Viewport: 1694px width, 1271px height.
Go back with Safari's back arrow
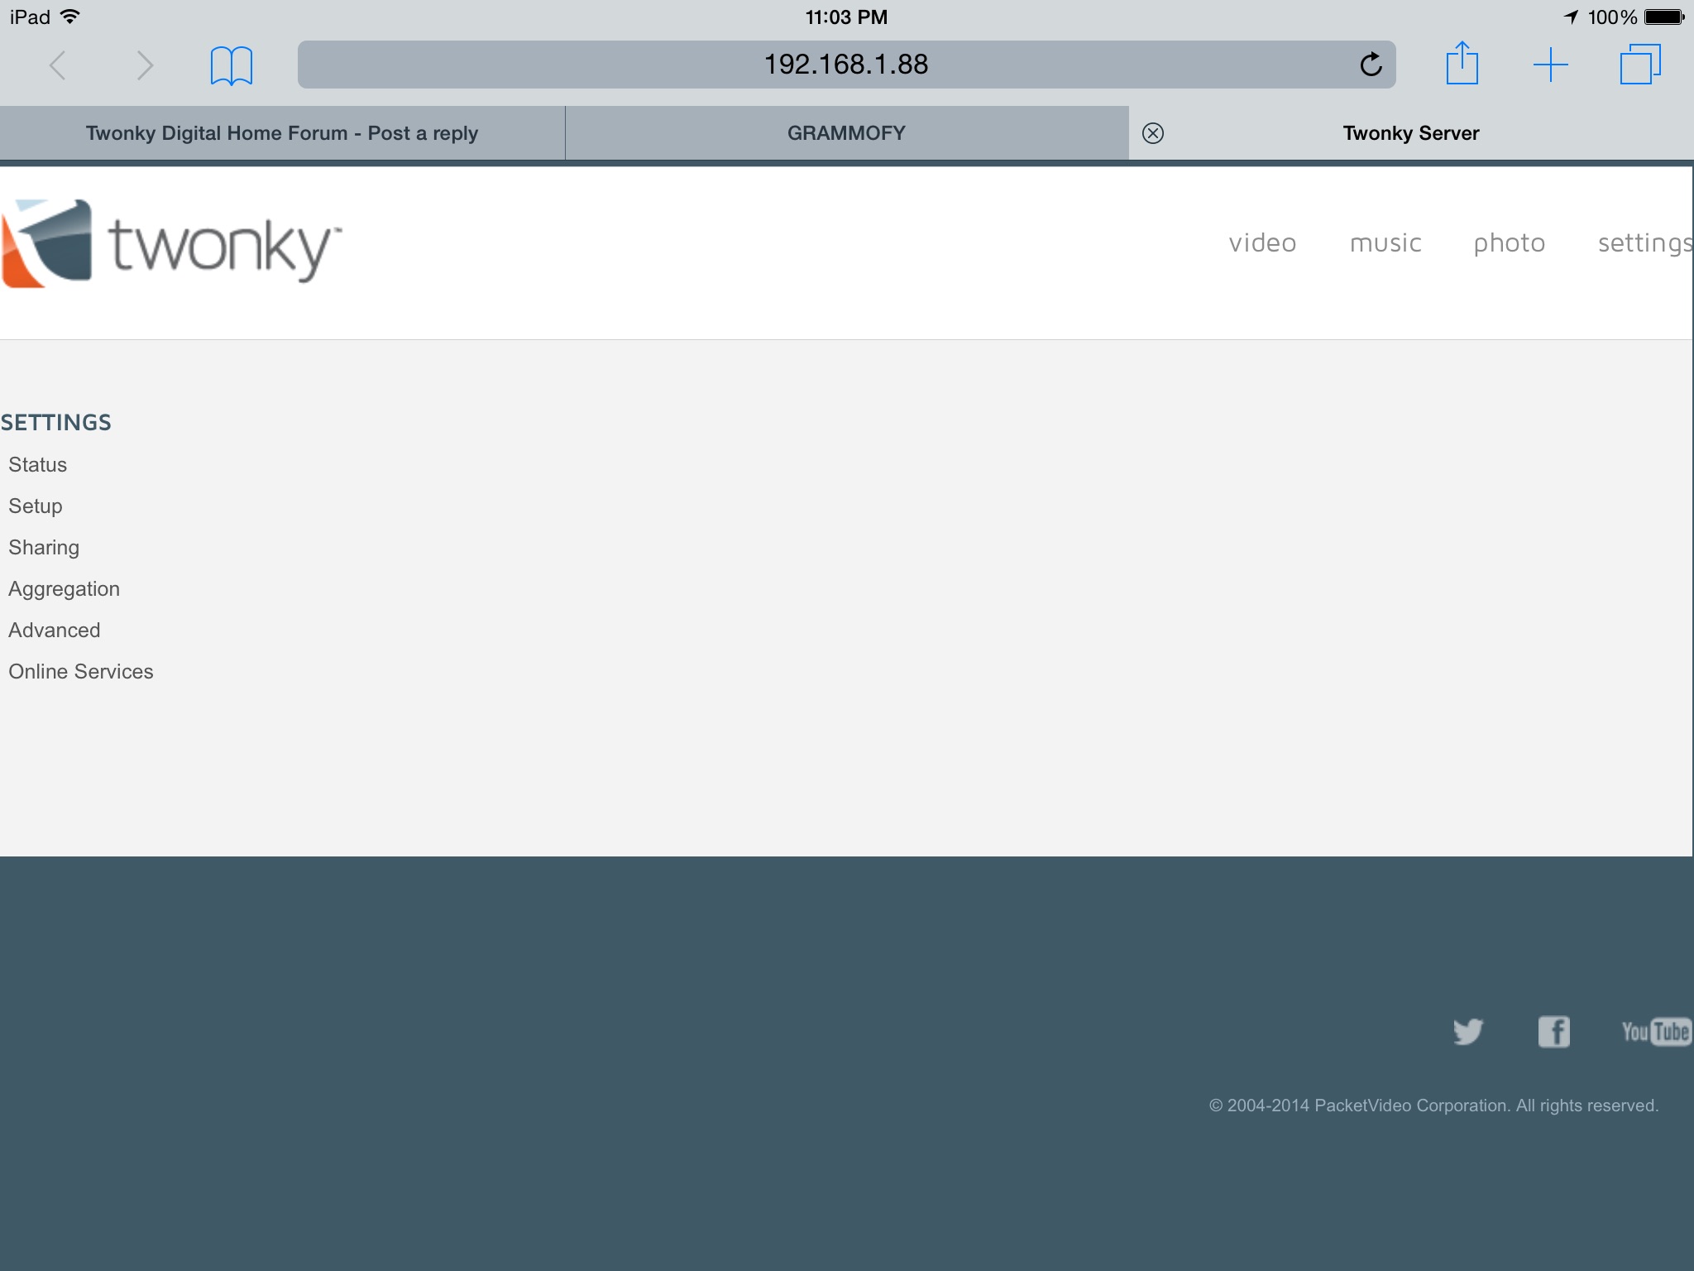57,65
